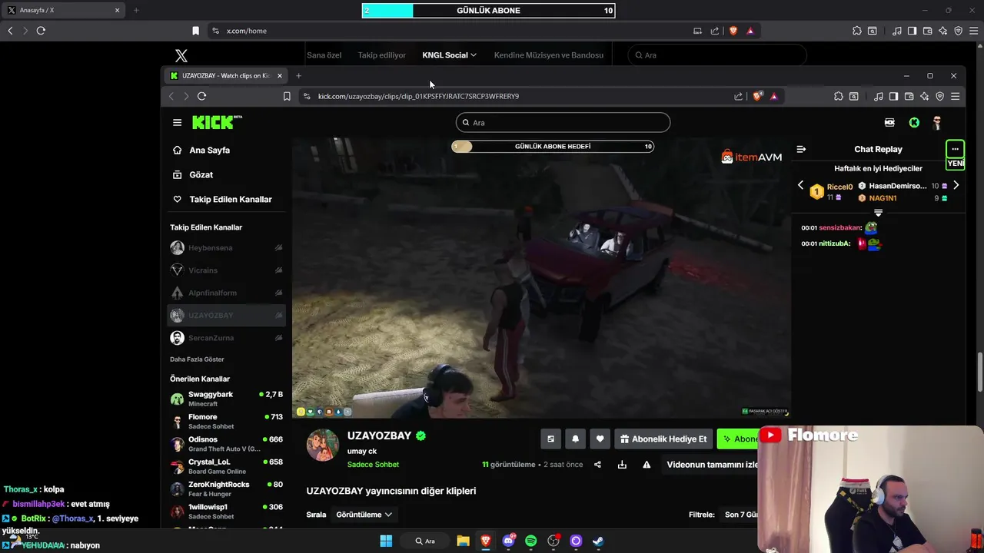Click the Kick window address bar URL
Image resolution: width=984 pixels, height=553 pixels.
[418, 96]
